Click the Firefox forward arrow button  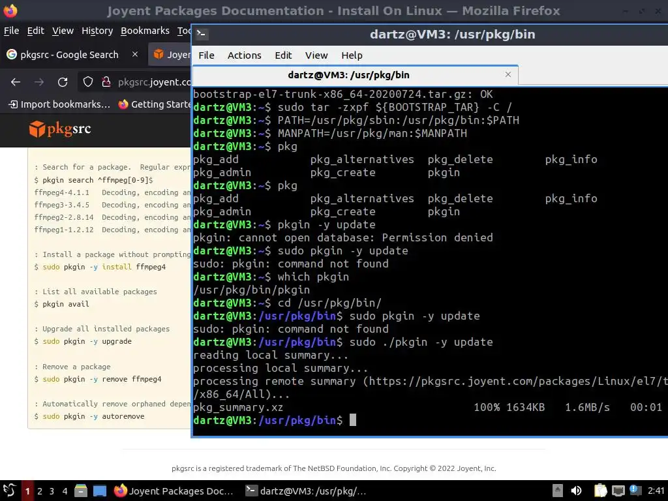pos(39,82)
